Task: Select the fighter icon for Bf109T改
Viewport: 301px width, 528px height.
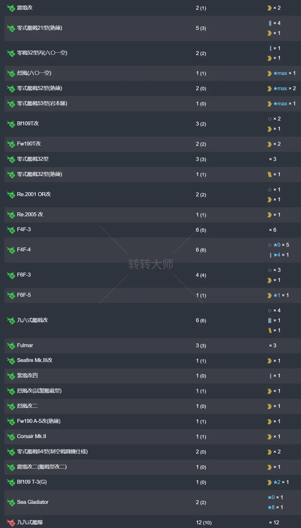Action: [x=10, y=124]
